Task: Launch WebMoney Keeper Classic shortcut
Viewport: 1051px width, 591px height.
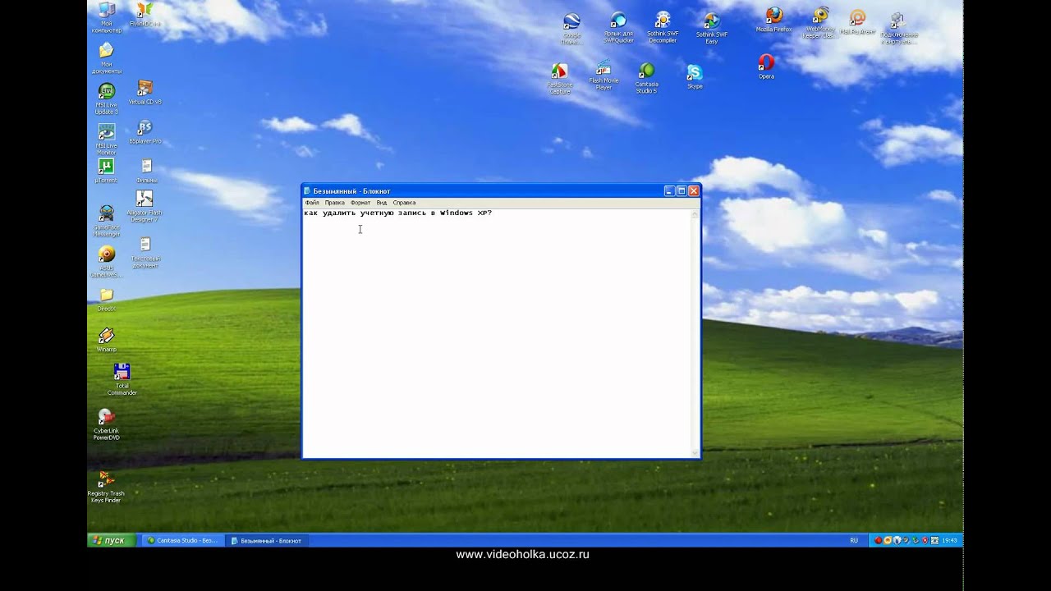Action: coord(819,23)
